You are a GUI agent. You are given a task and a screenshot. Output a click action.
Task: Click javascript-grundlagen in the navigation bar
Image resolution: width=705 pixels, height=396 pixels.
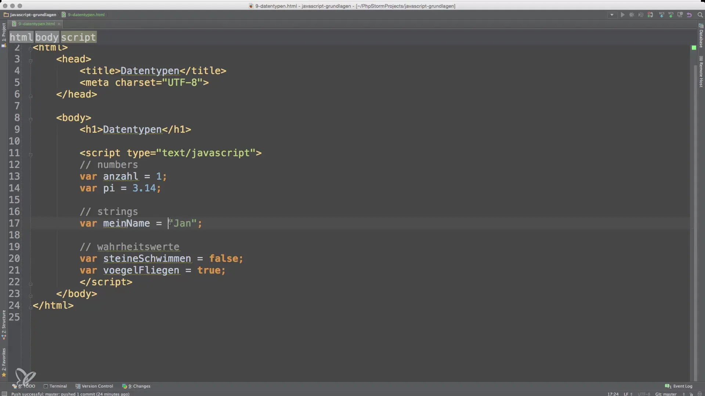point(30,15)
